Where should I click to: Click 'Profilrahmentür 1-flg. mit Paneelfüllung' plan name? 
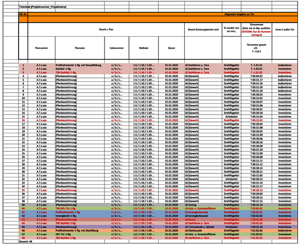(x=78, y=65)
